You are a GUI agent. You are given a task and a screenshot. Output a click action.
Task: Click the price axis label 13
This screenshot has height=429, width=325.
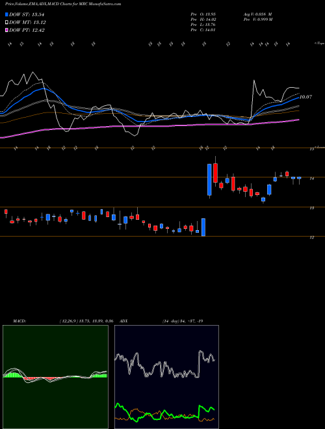coord(311,208)
